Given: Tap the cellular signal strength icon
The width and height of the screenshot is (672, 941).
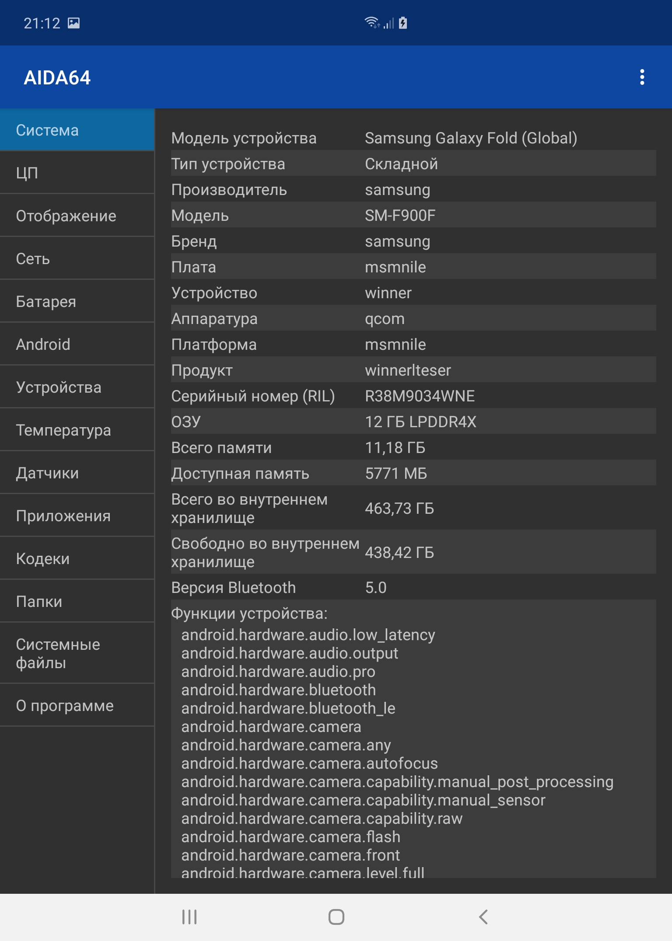Looking at the screenshot, I should pos(388,23).
